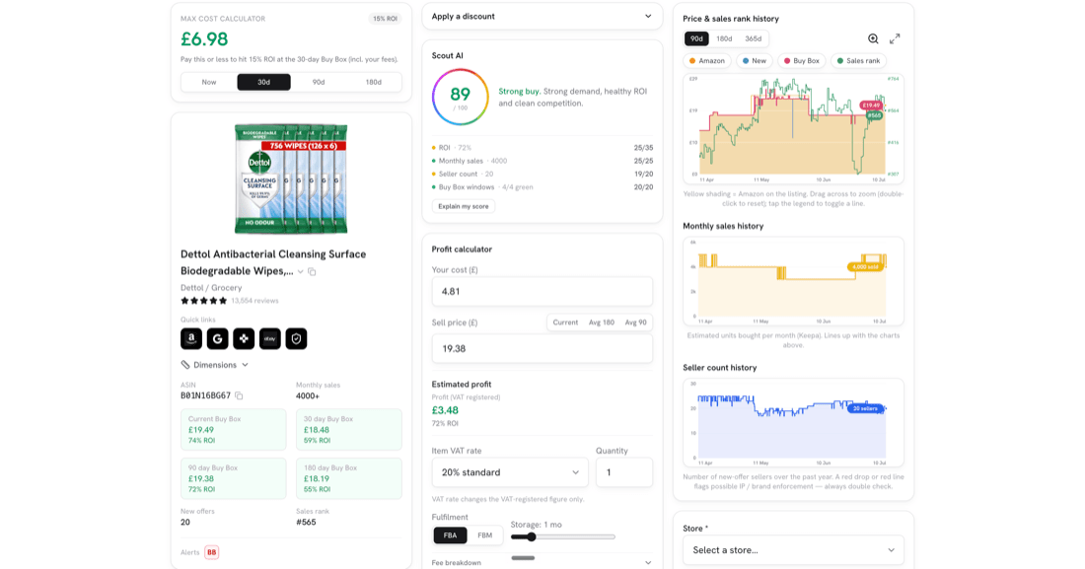
Task: Click the £6.98 max cost value
Action: tap(204, 39)
